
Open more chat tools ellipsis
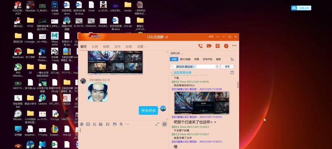pos(127,124)
